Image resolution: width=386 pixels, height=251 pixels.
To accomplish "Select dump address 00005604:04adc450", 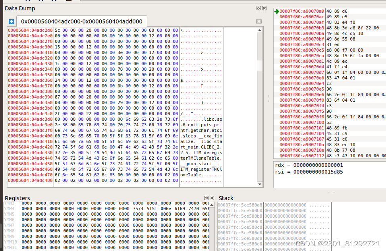I will [x=30, y=164].
